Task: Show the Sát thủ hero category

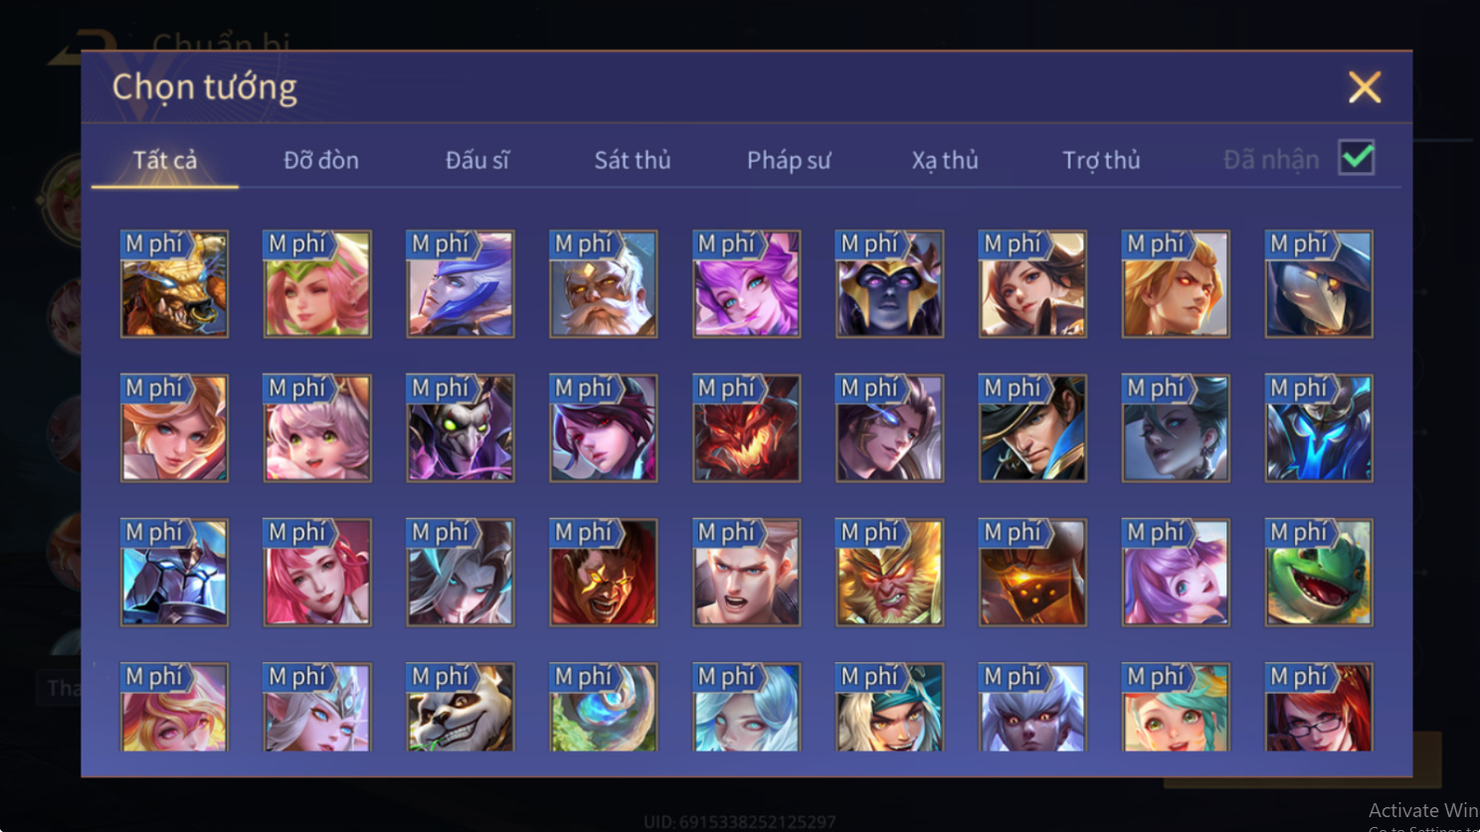Action: click(633, 160)
